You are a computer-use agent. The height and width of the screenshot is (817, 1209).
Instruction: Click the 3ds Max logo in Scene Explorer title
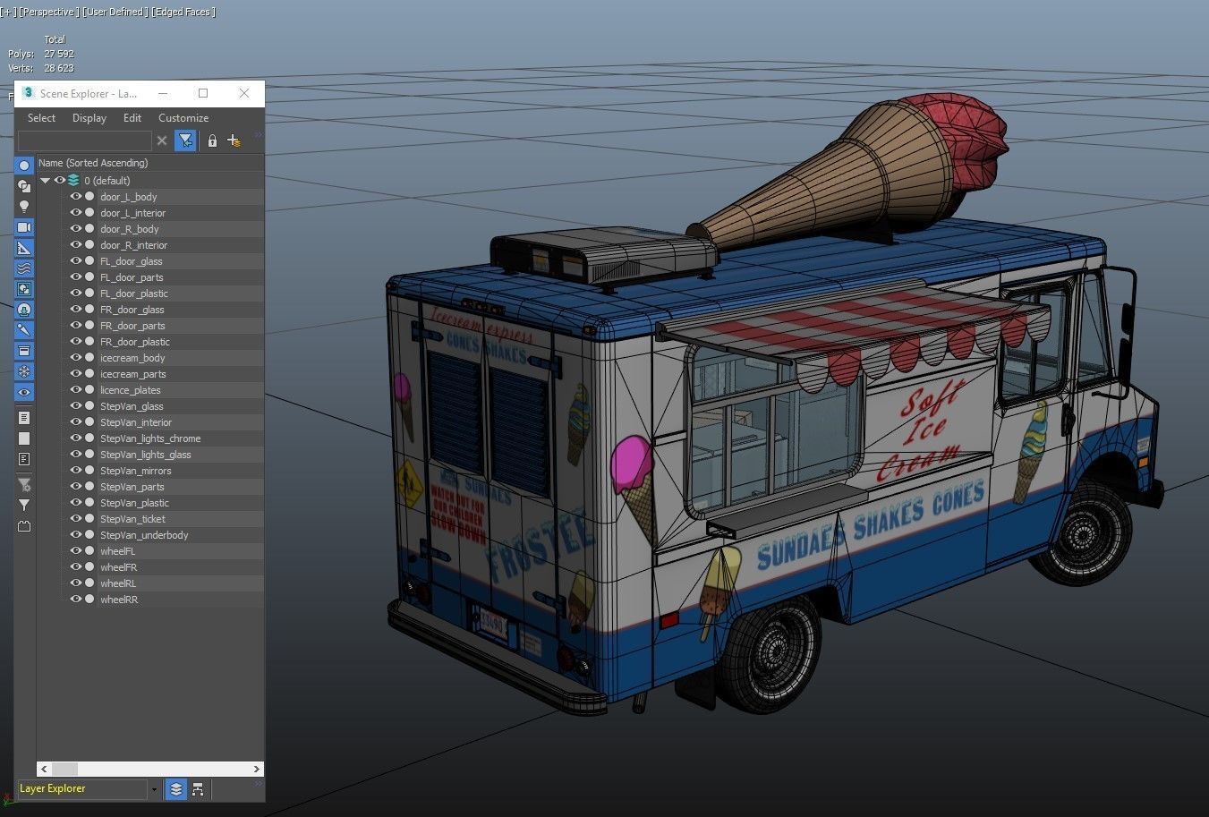pos(28,93)
